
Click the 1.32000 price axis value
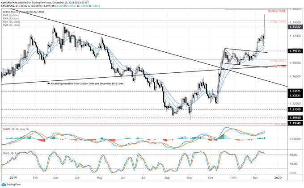point(295,36)
